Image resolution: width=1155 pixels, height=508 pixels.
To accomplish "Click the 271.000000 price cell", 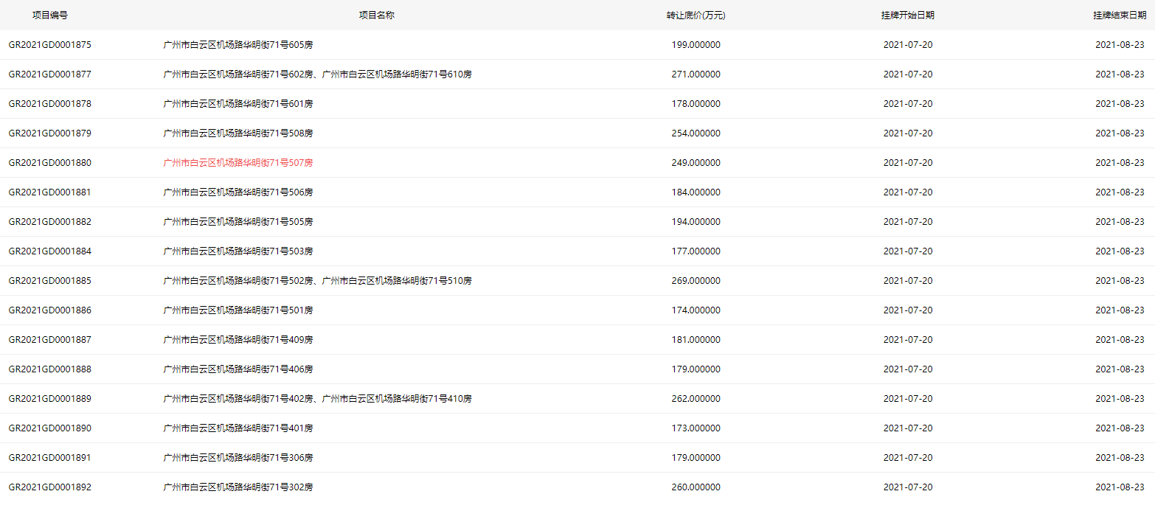I will click(696, 74).
